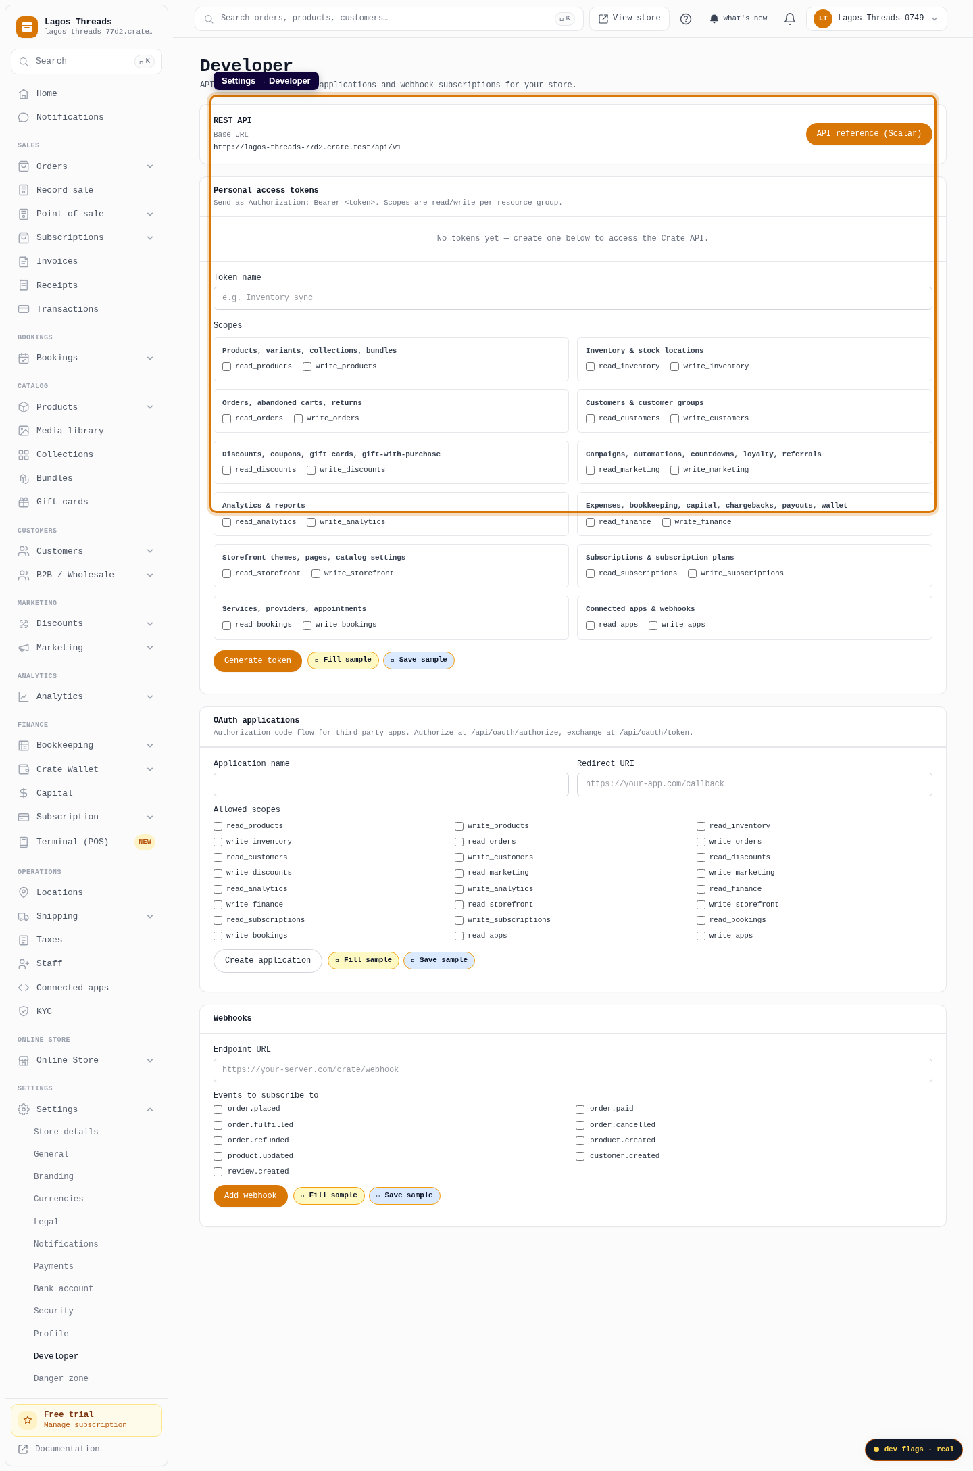The image size is (973, 1471).
Task: Expand the Crate Wallet submenu
Action: point(150,769)
